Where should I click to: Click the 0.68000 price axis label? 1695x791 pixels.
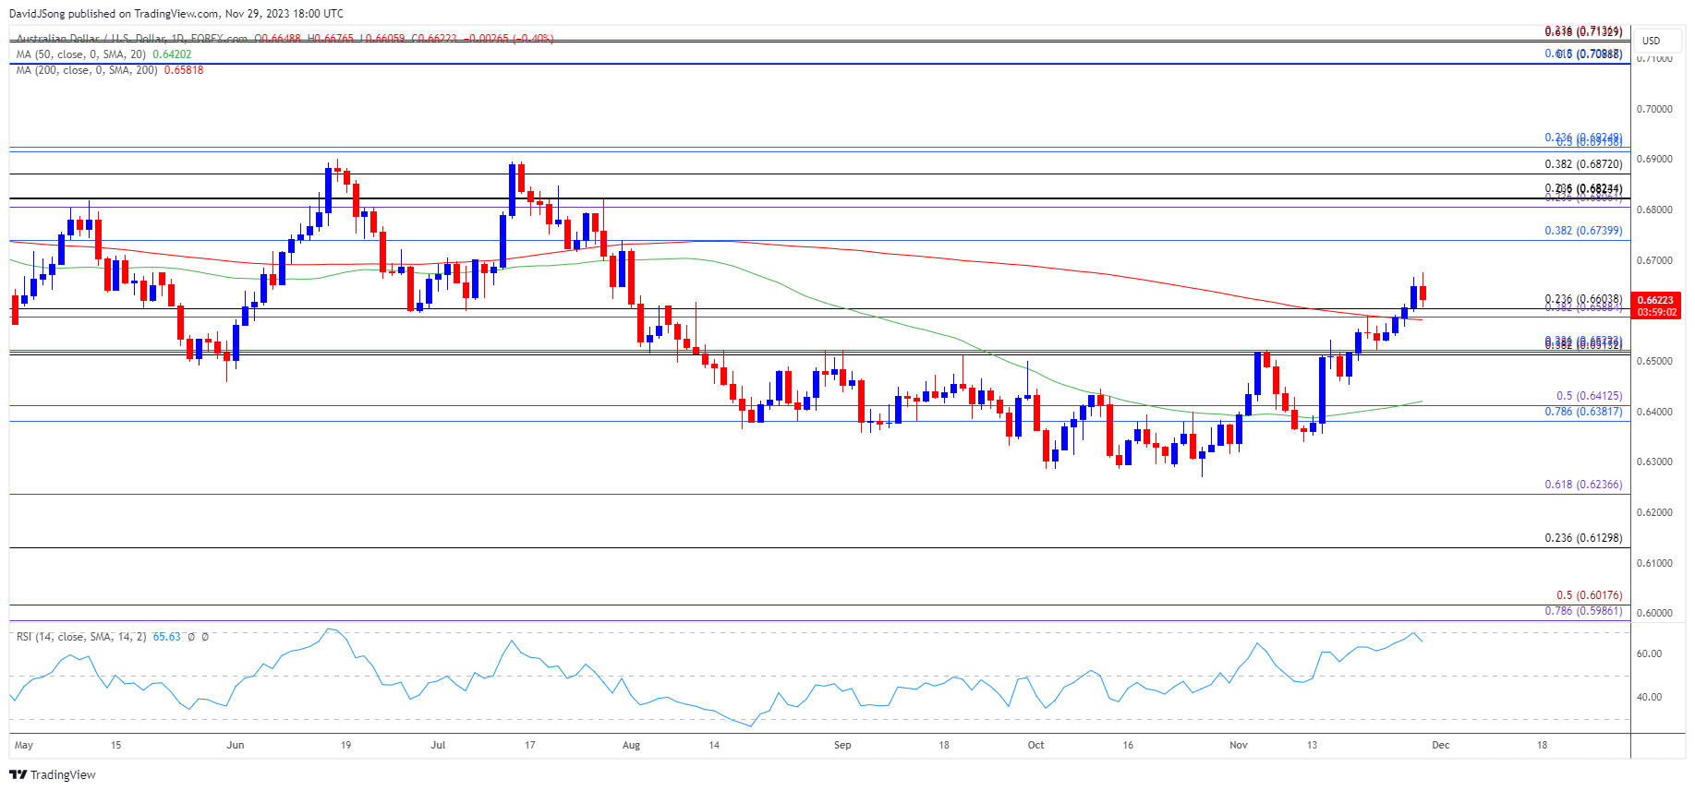tap(1654, 210)
